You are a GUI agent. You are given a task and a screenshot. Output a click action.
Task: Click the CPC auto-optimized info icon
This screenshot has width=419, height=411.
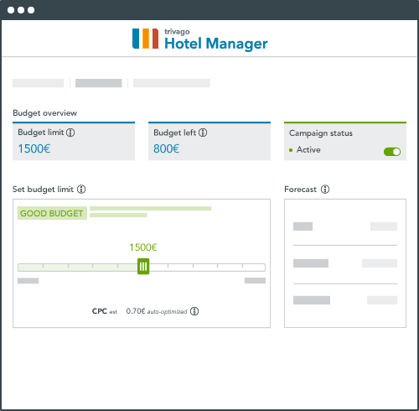pos(194,311)
